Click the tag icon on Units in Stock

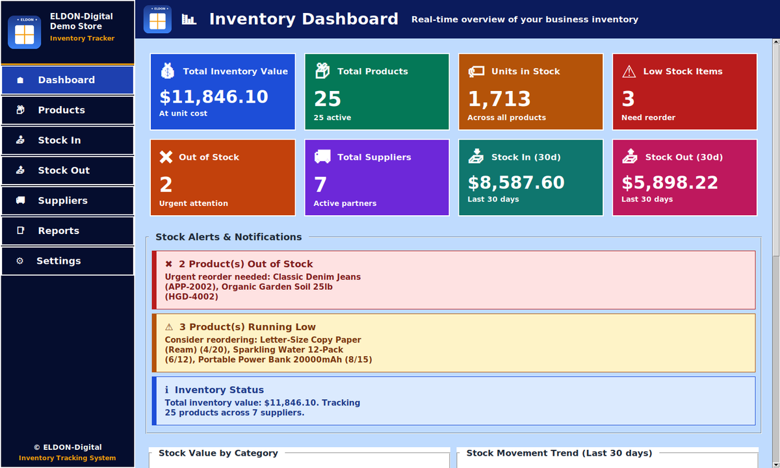(x=476, y=71)
